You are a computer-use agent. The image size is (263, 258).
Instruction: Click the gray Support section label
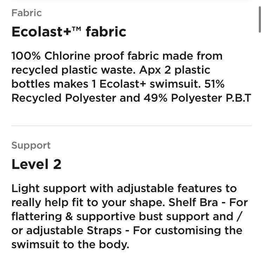(x=31, y=145)
